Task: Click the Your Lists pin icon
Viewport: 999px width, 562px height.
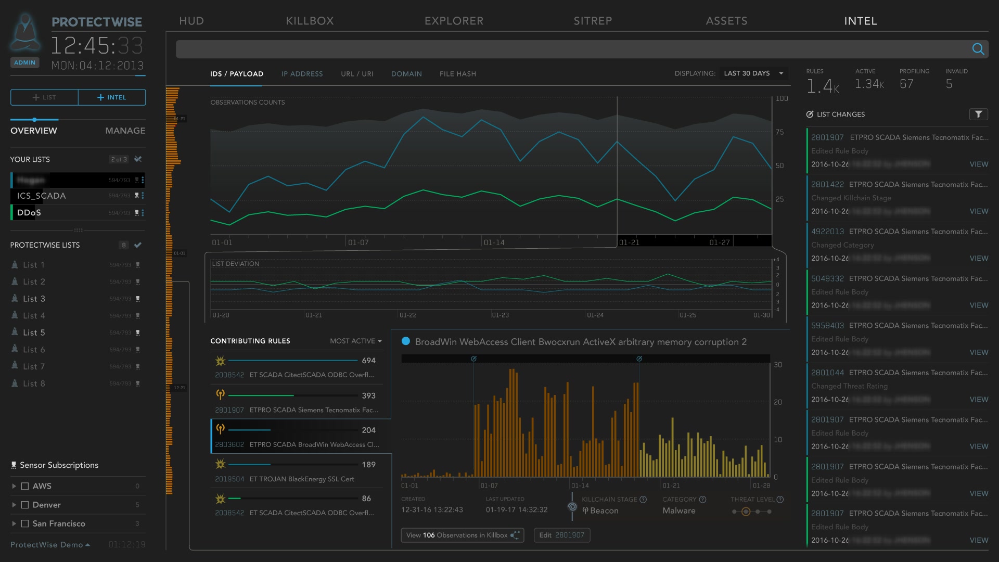Action: click(138, 159)
